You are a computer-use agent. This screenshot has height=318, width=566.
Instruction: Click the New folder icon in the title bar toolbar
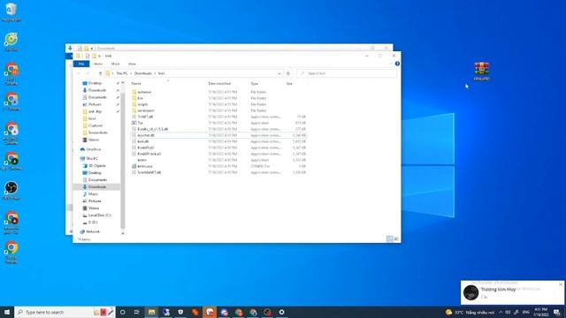tap(94, 56)
